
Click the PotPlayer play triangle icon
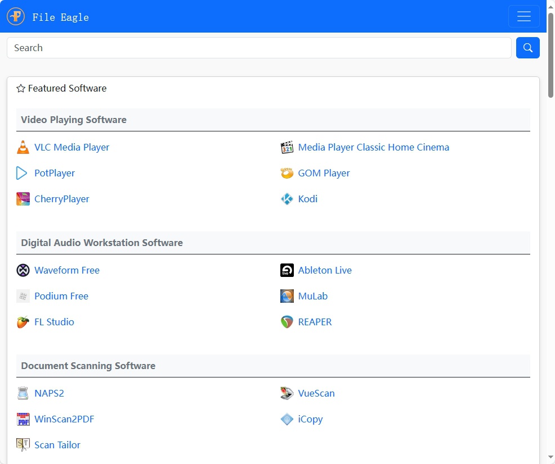click(23, 173)
